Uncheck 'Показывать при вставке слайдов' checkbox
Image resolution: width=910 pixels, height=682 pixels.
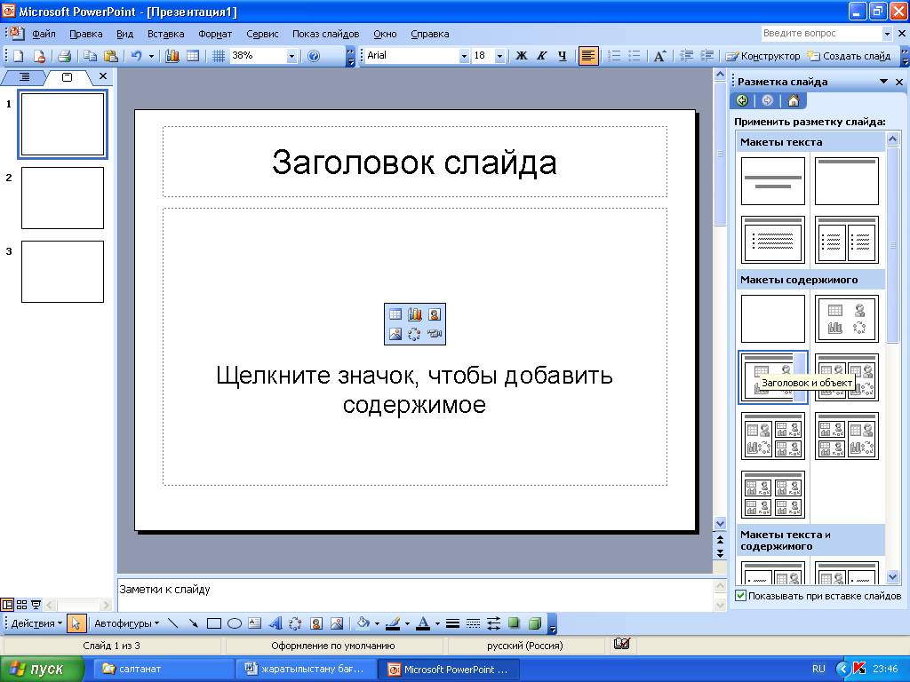tap(740, 596)
